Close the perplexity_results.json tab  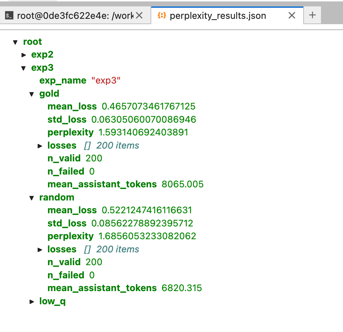pos(292,15)
